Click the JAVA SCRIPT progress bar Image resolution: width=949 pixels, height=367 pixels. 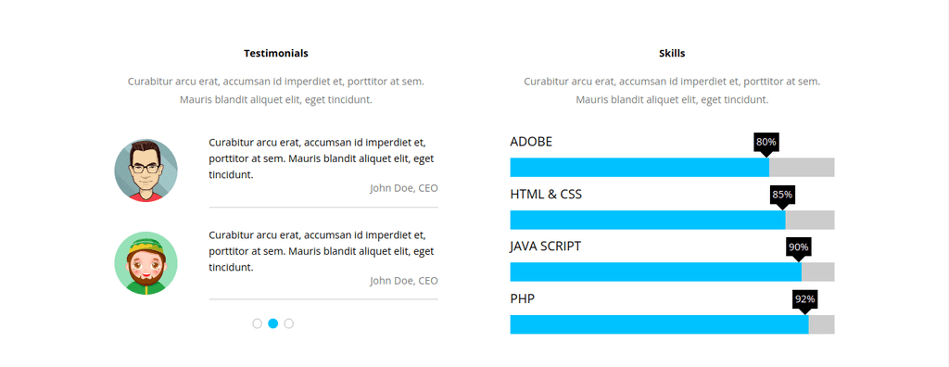coord(673,272)
